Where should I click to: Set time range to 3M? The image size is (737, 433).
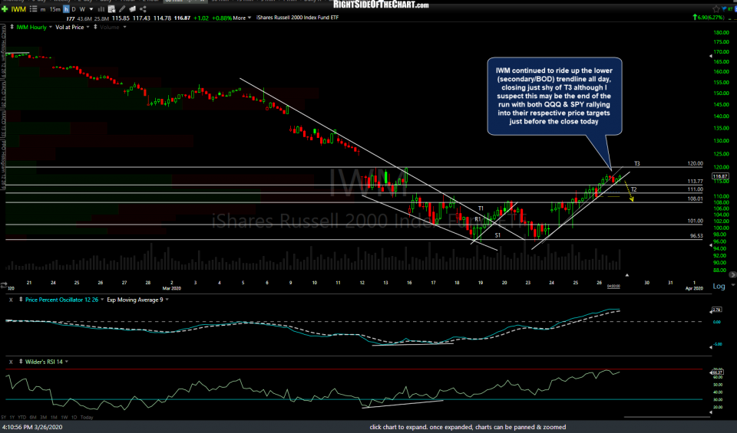pyautogui.click(x=43, y=418)
